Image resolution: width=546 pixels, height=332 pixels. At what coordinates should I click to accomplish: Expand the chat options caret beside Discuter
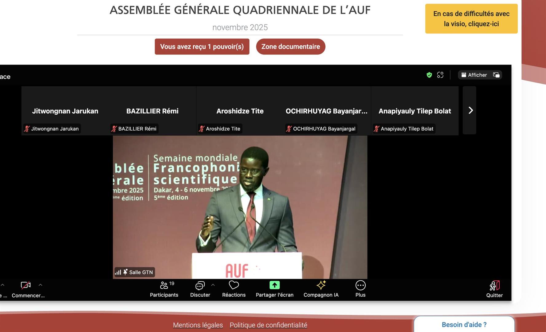click(213, 285)
